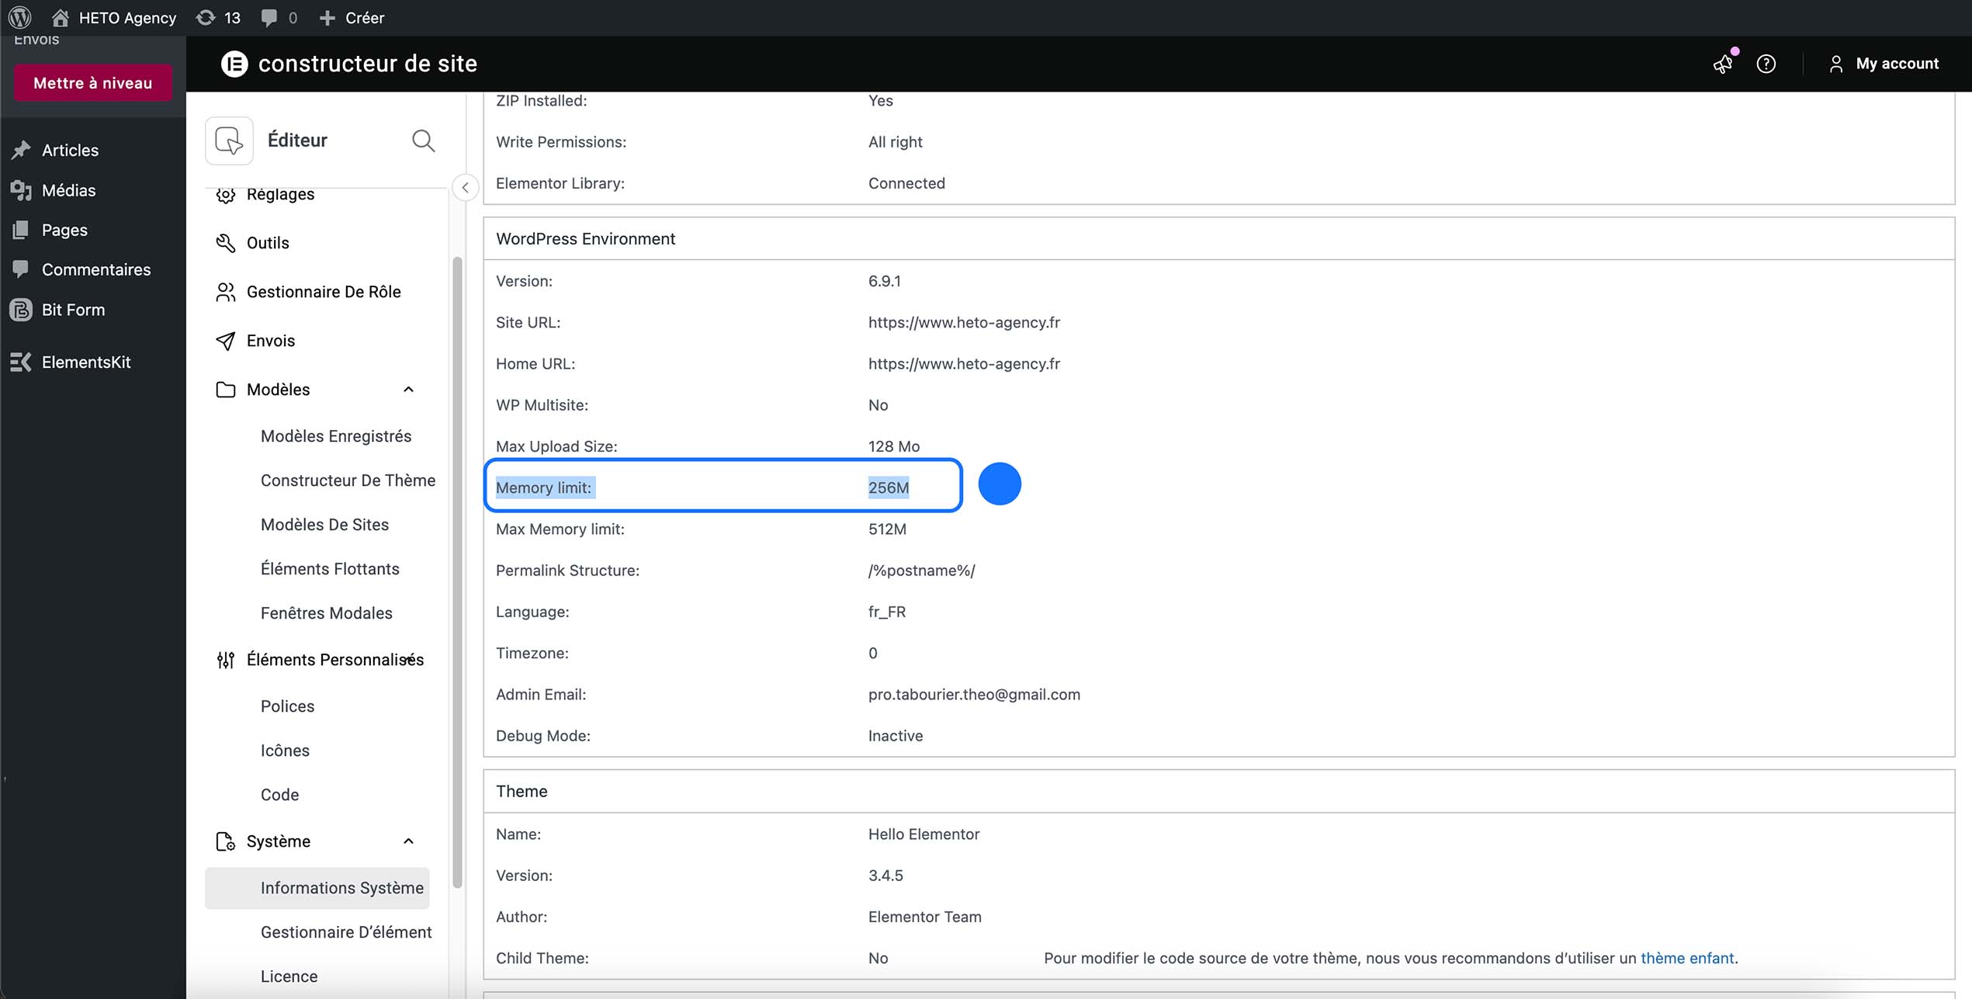This screenshot has width=1972, height=999.
Task: Open the Elementor announcements megaphone icon
Action: click(x=1723, y=64)
